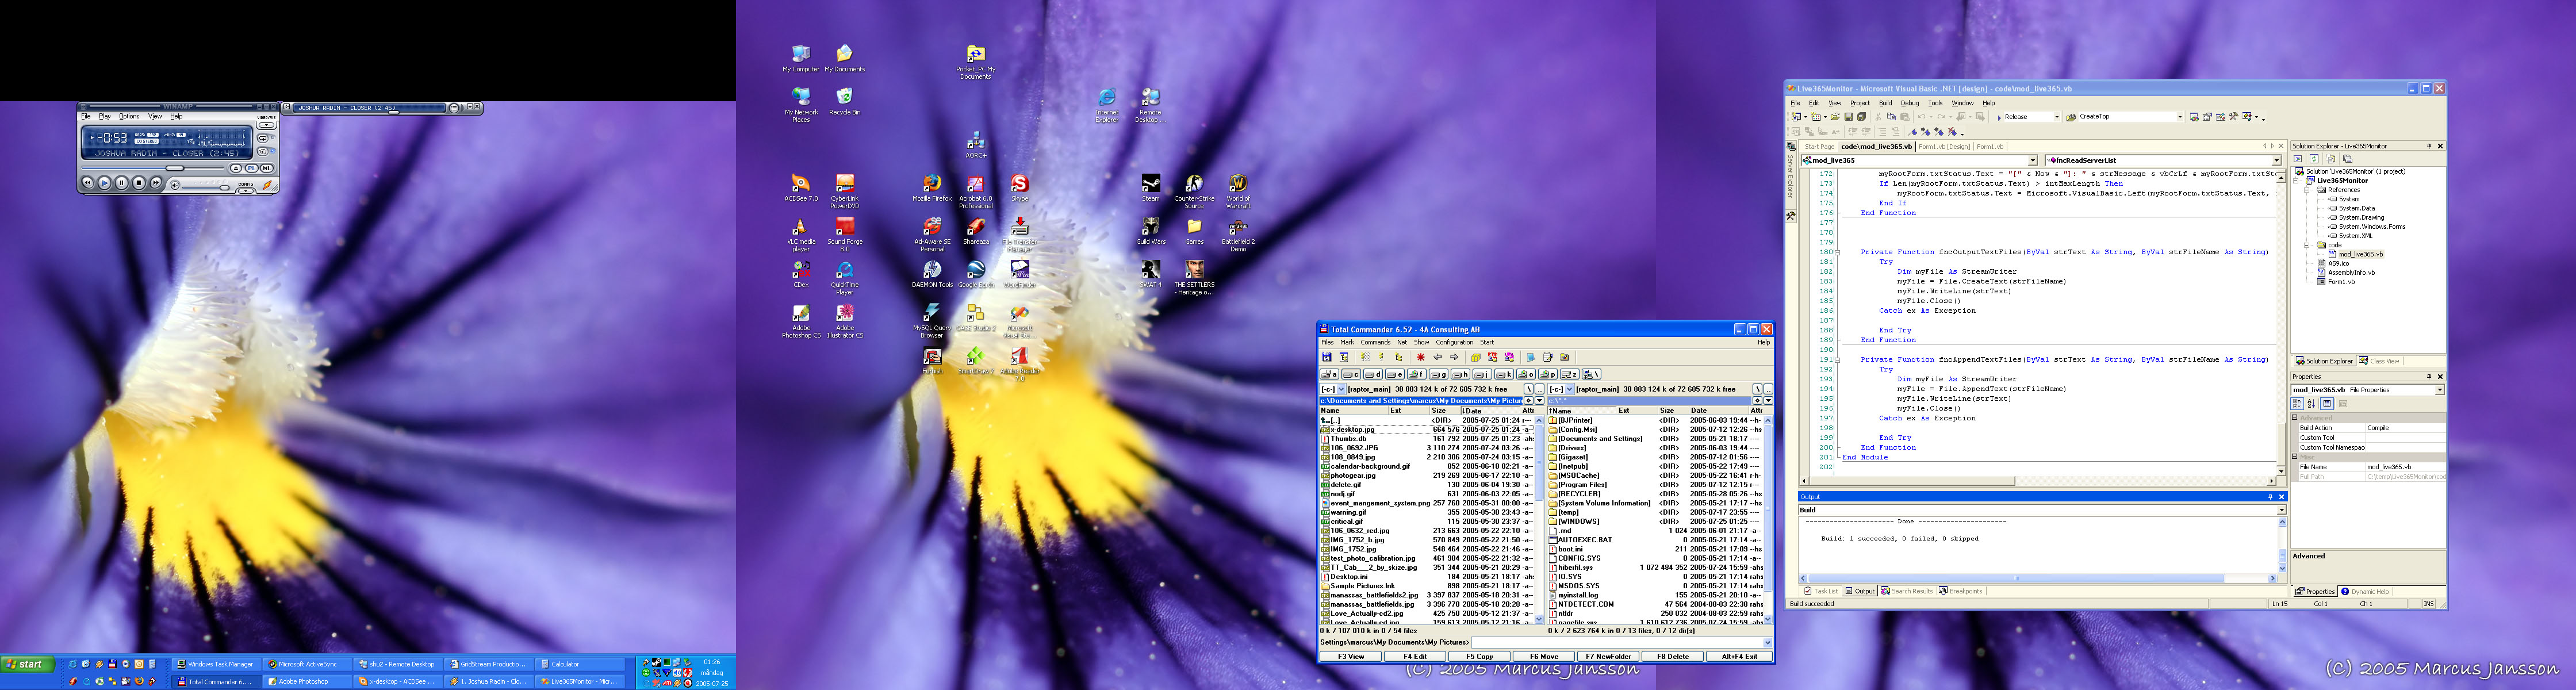Click the Windows Start button
2576x690 pixels.
point(27,664)
